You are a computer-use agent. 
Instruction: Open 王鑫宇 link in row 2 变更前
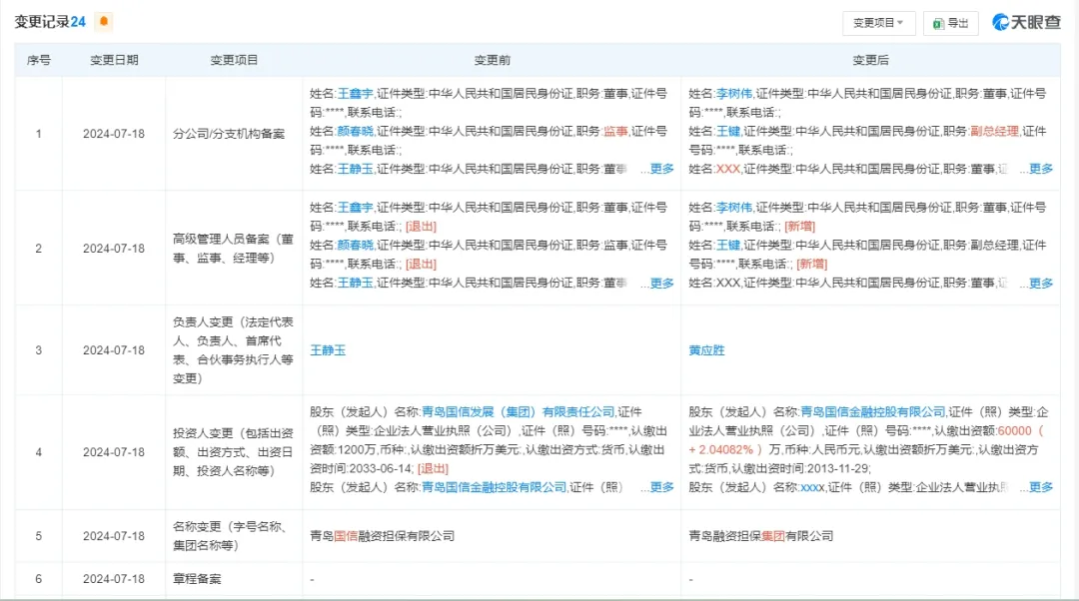point(355,207)
